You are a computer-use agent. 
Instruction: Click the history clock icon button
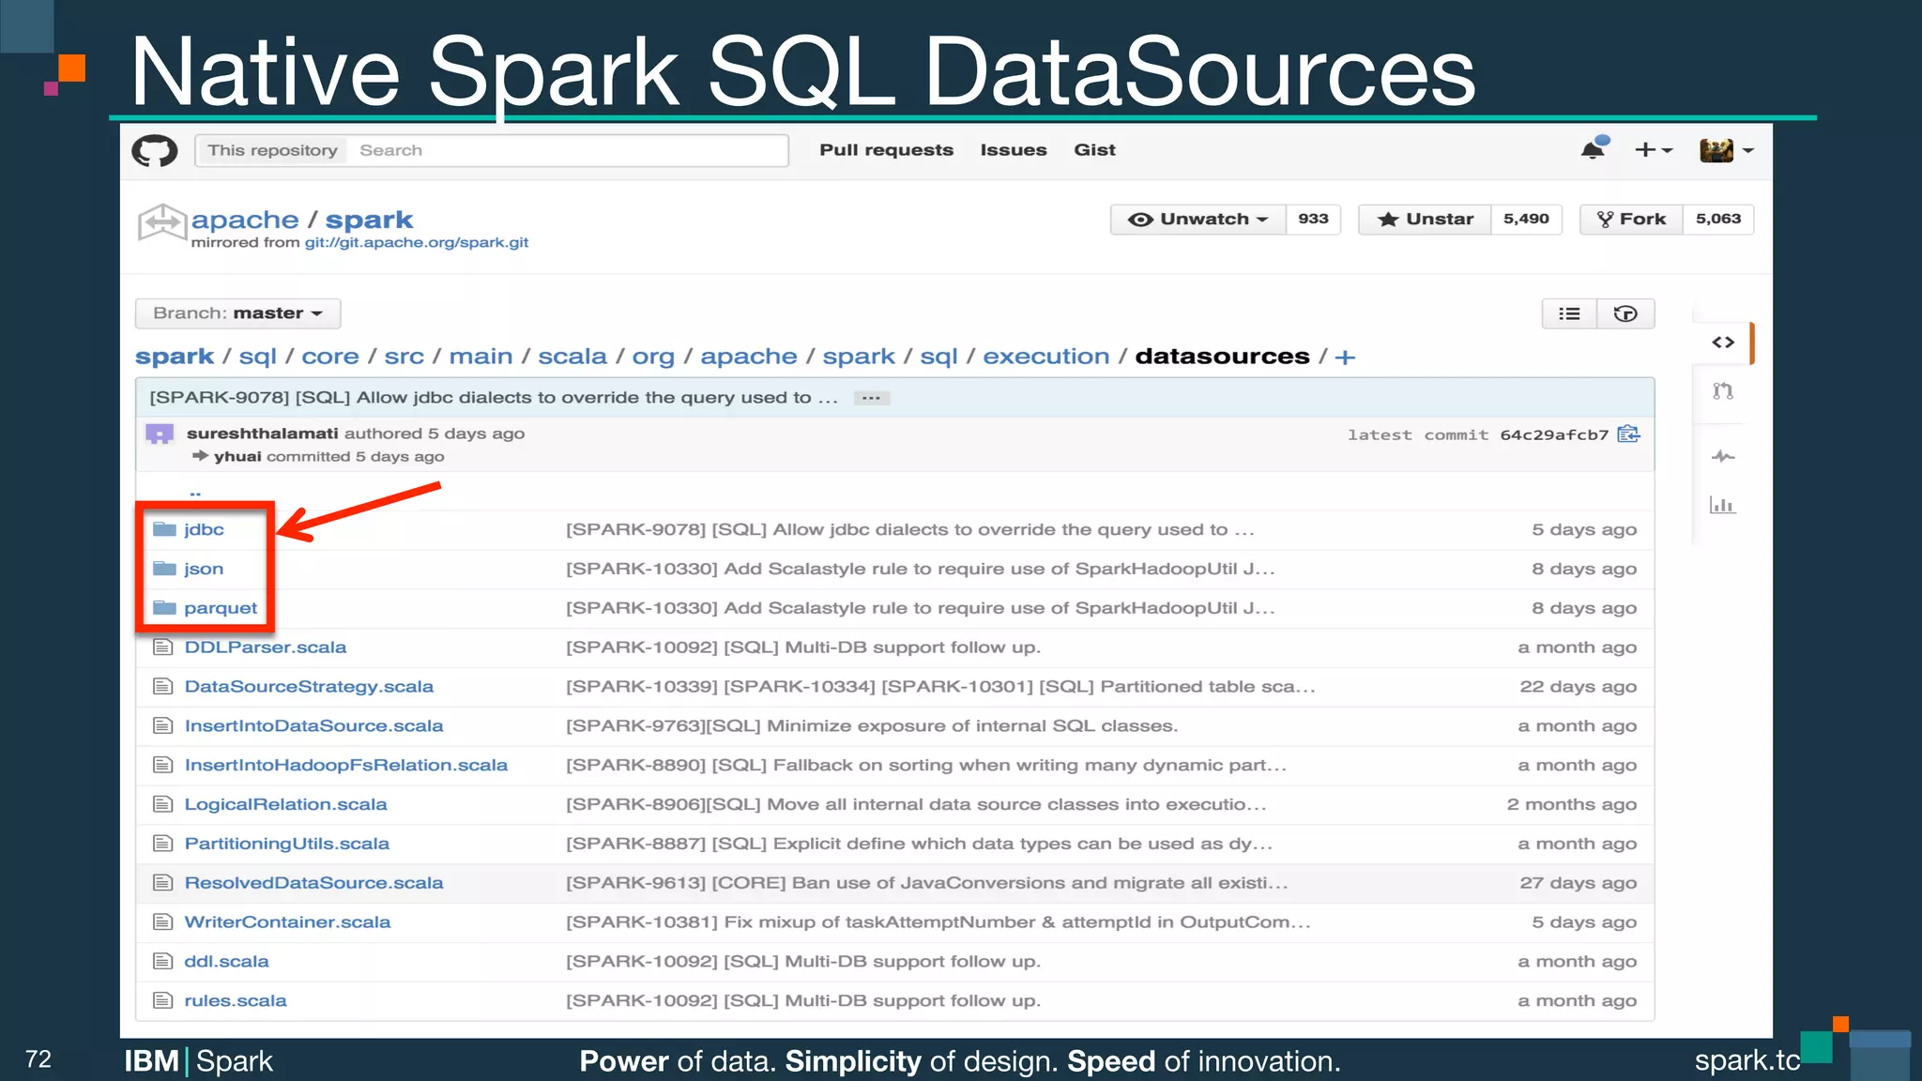1625,313
